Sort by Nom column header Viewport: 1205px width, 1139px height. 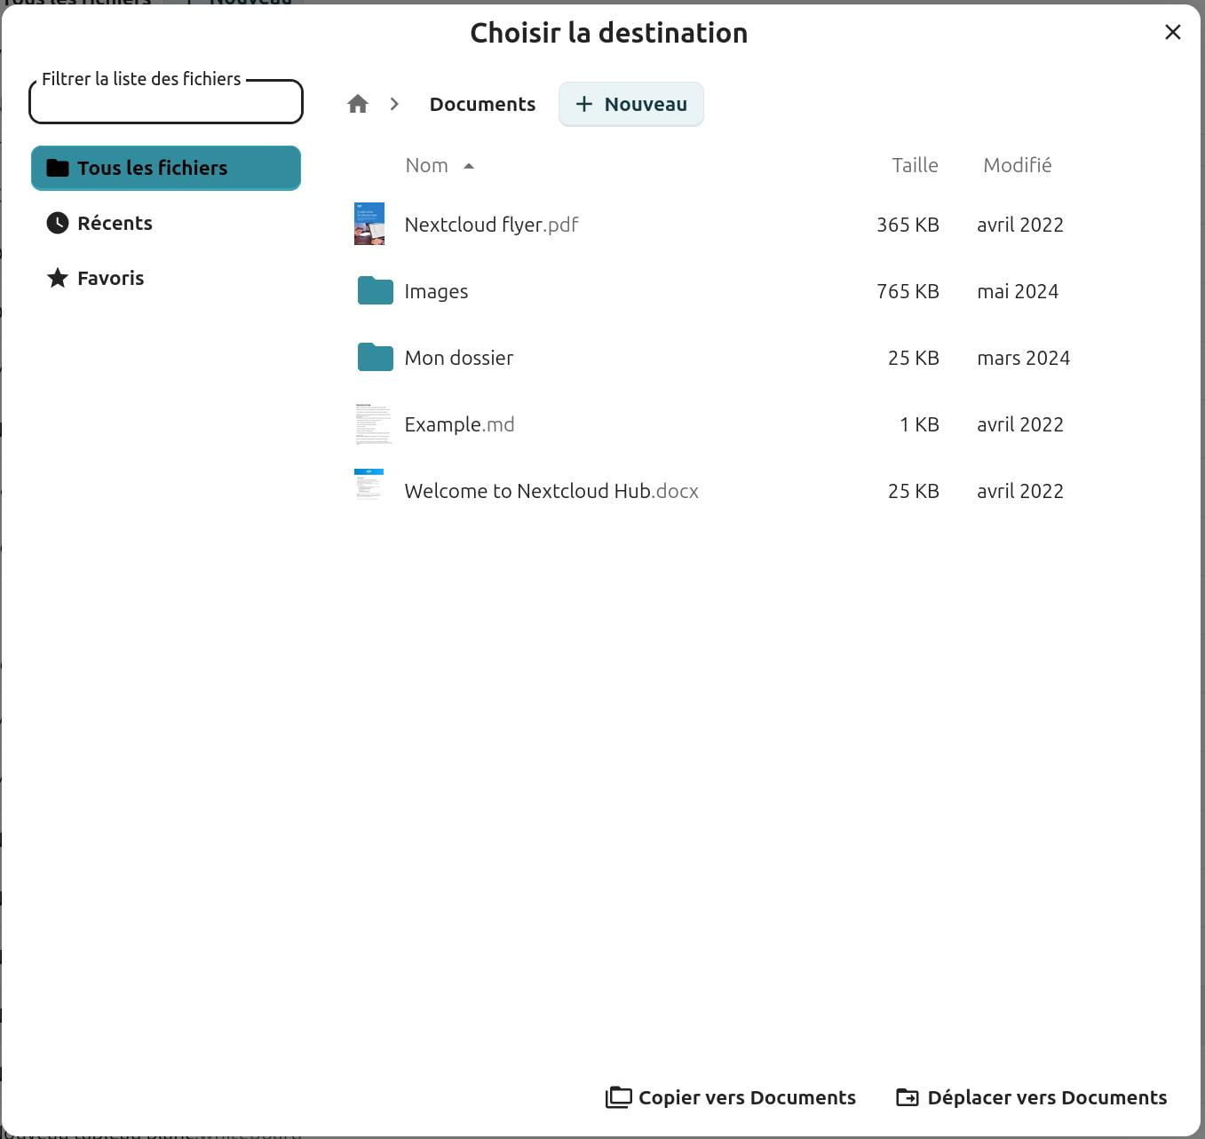pos(426,165)
